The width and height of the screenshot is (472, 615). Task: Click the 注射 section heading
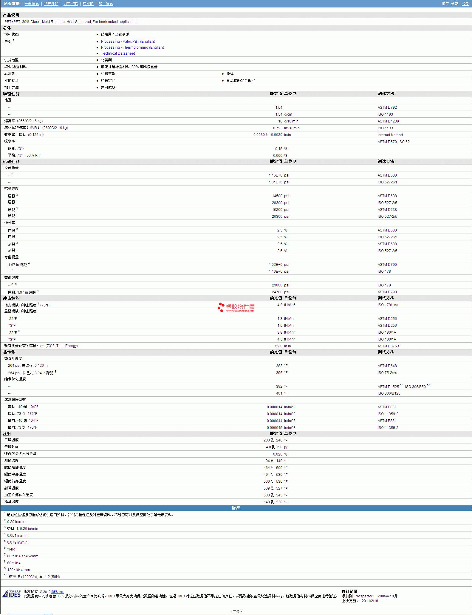click(x=7, y=434)
